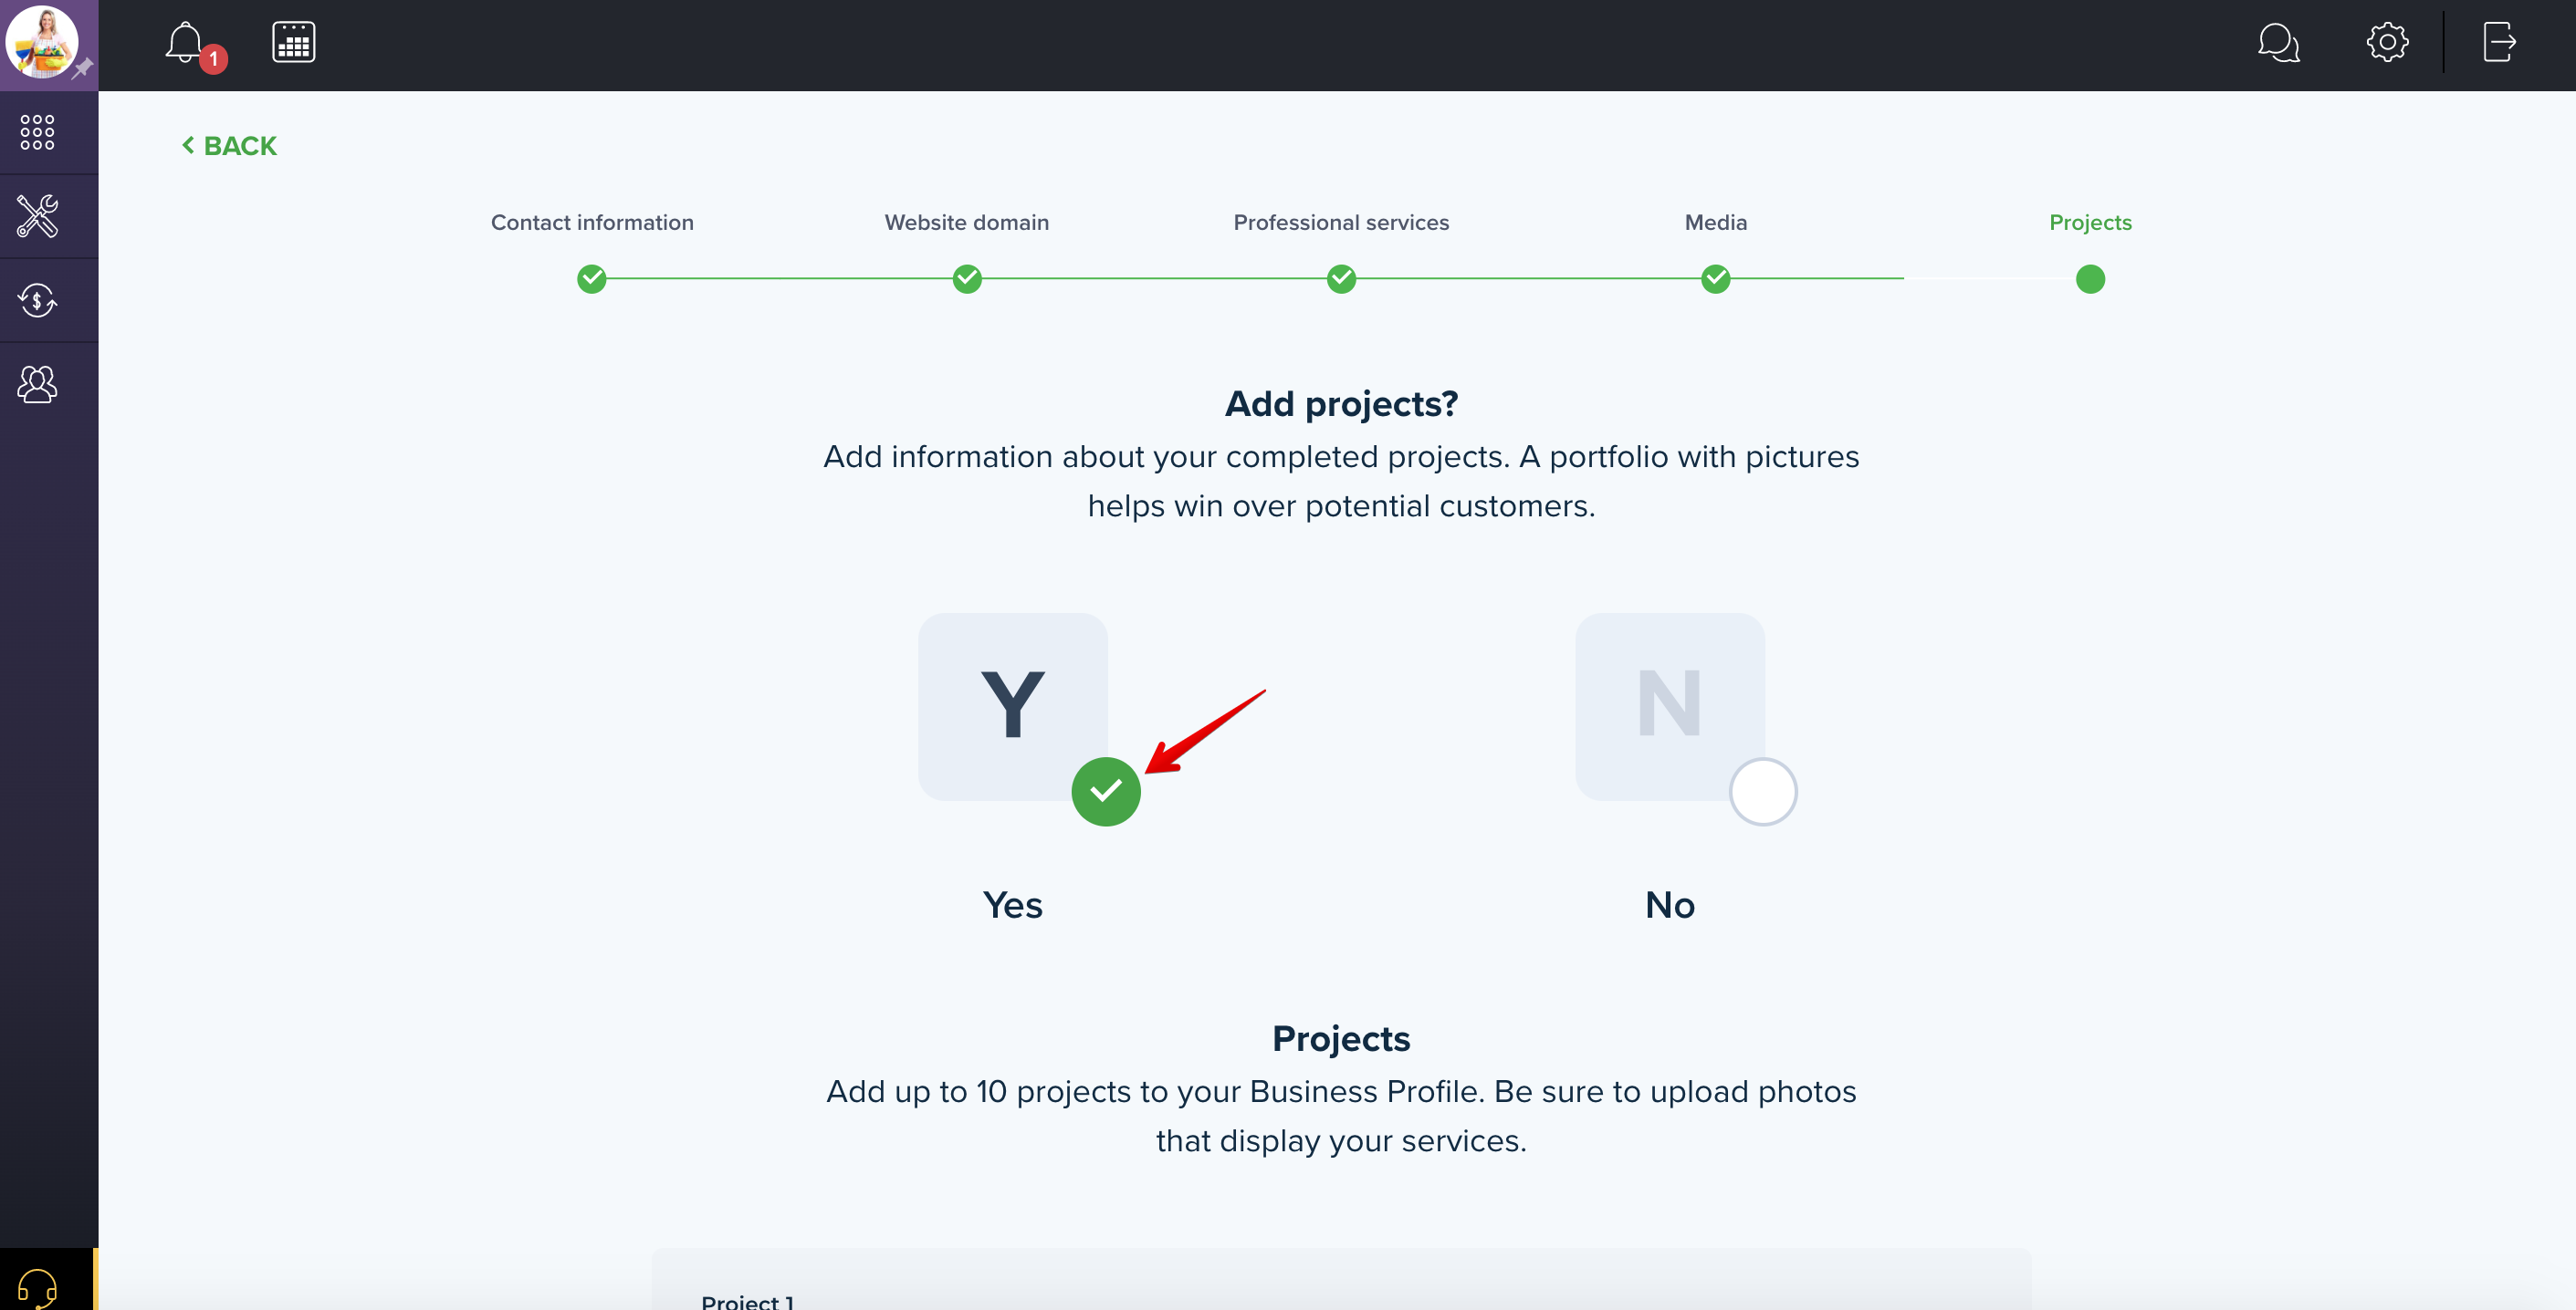
Task: Open the settings gear
Action: point(2387,43)
